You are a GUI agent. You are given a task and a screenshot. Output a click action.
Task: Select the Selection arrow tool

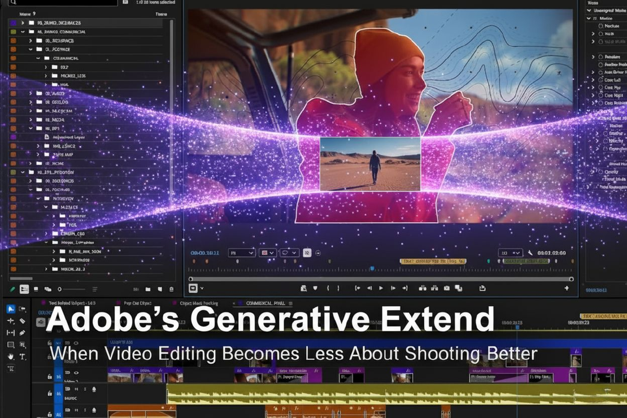10,308
